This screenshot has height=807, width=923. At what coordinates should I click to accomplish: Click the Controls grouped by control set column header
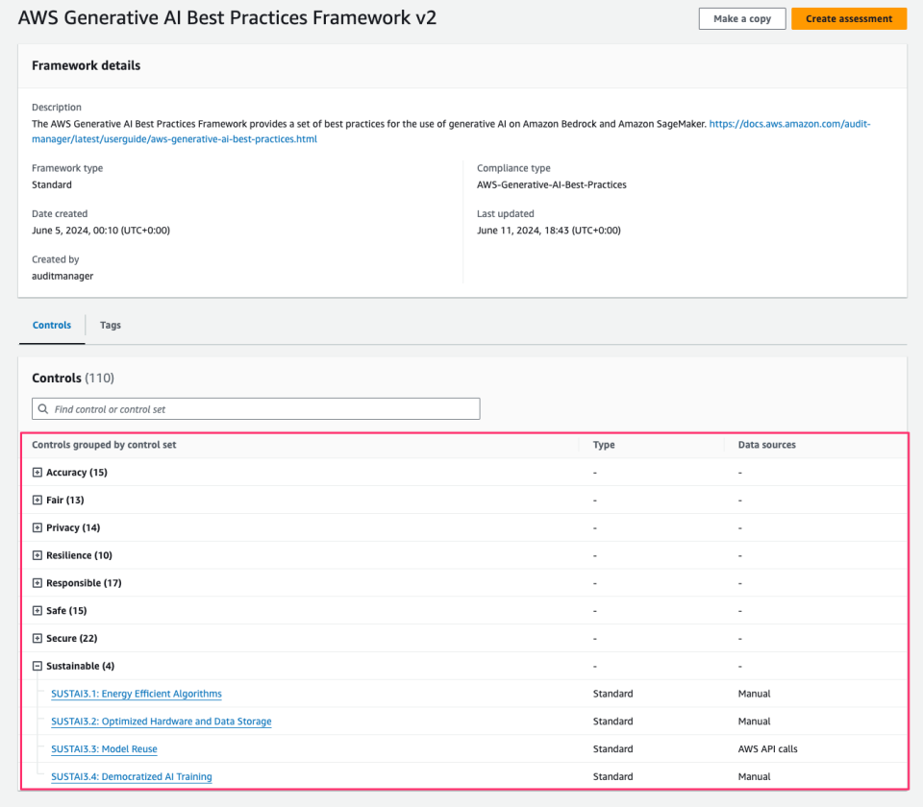point(106,445)
